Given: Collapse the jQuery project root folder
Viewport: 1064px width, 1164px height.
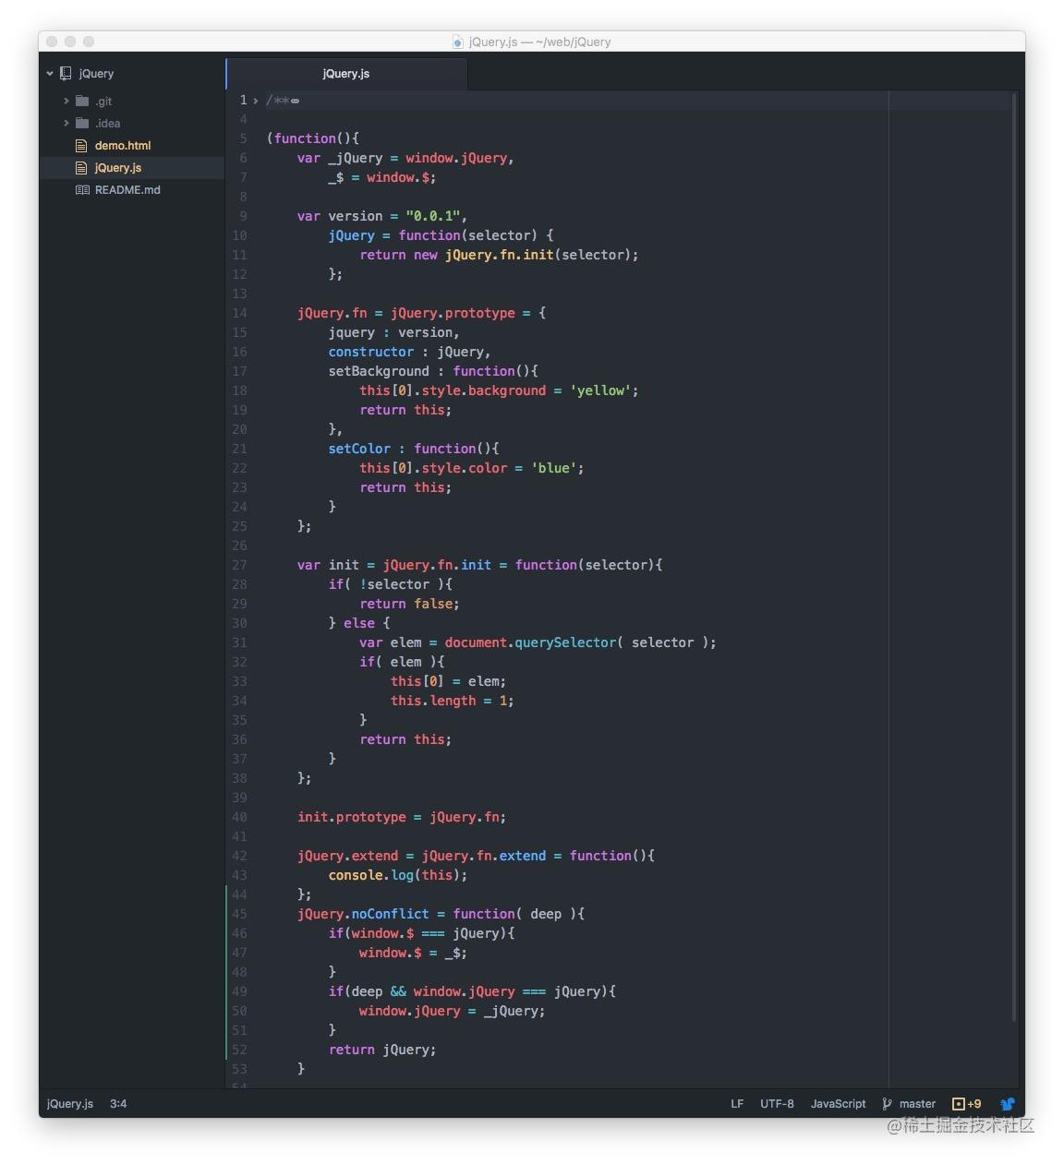Looking at the screenshot, I should click(50, 73).
